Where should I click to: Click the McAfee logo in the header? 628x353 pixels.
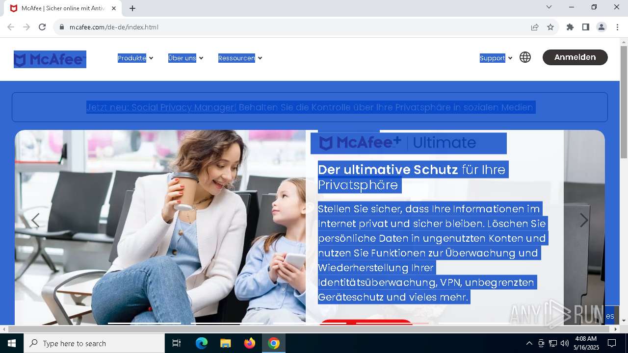pos(50,59)
